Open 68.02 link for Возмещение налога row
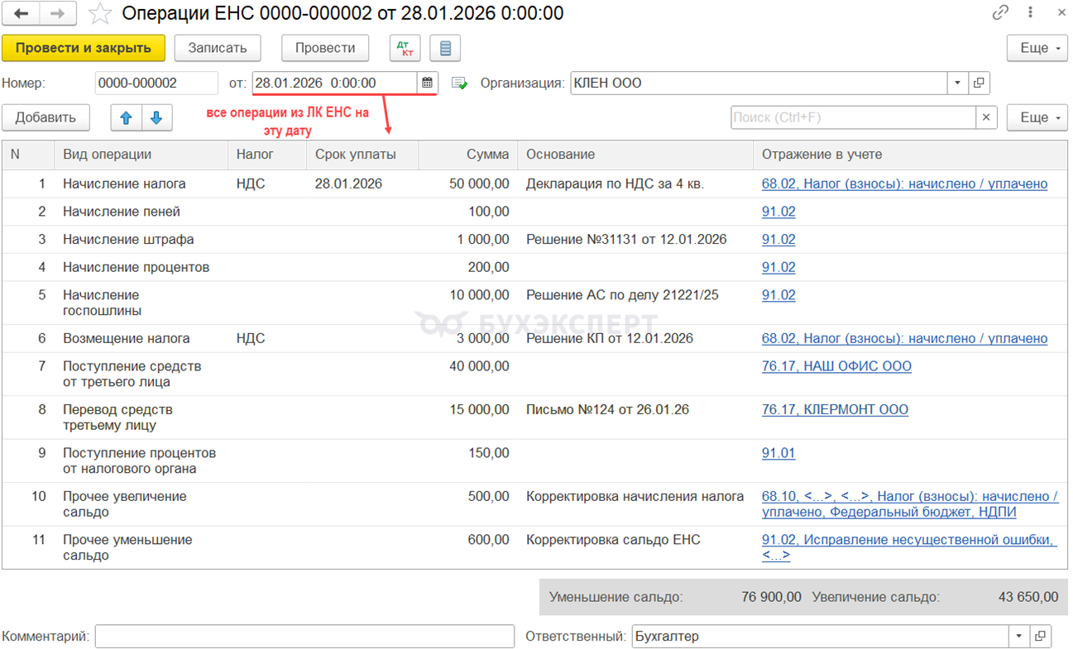1073x649 pixels. [904, 338]
